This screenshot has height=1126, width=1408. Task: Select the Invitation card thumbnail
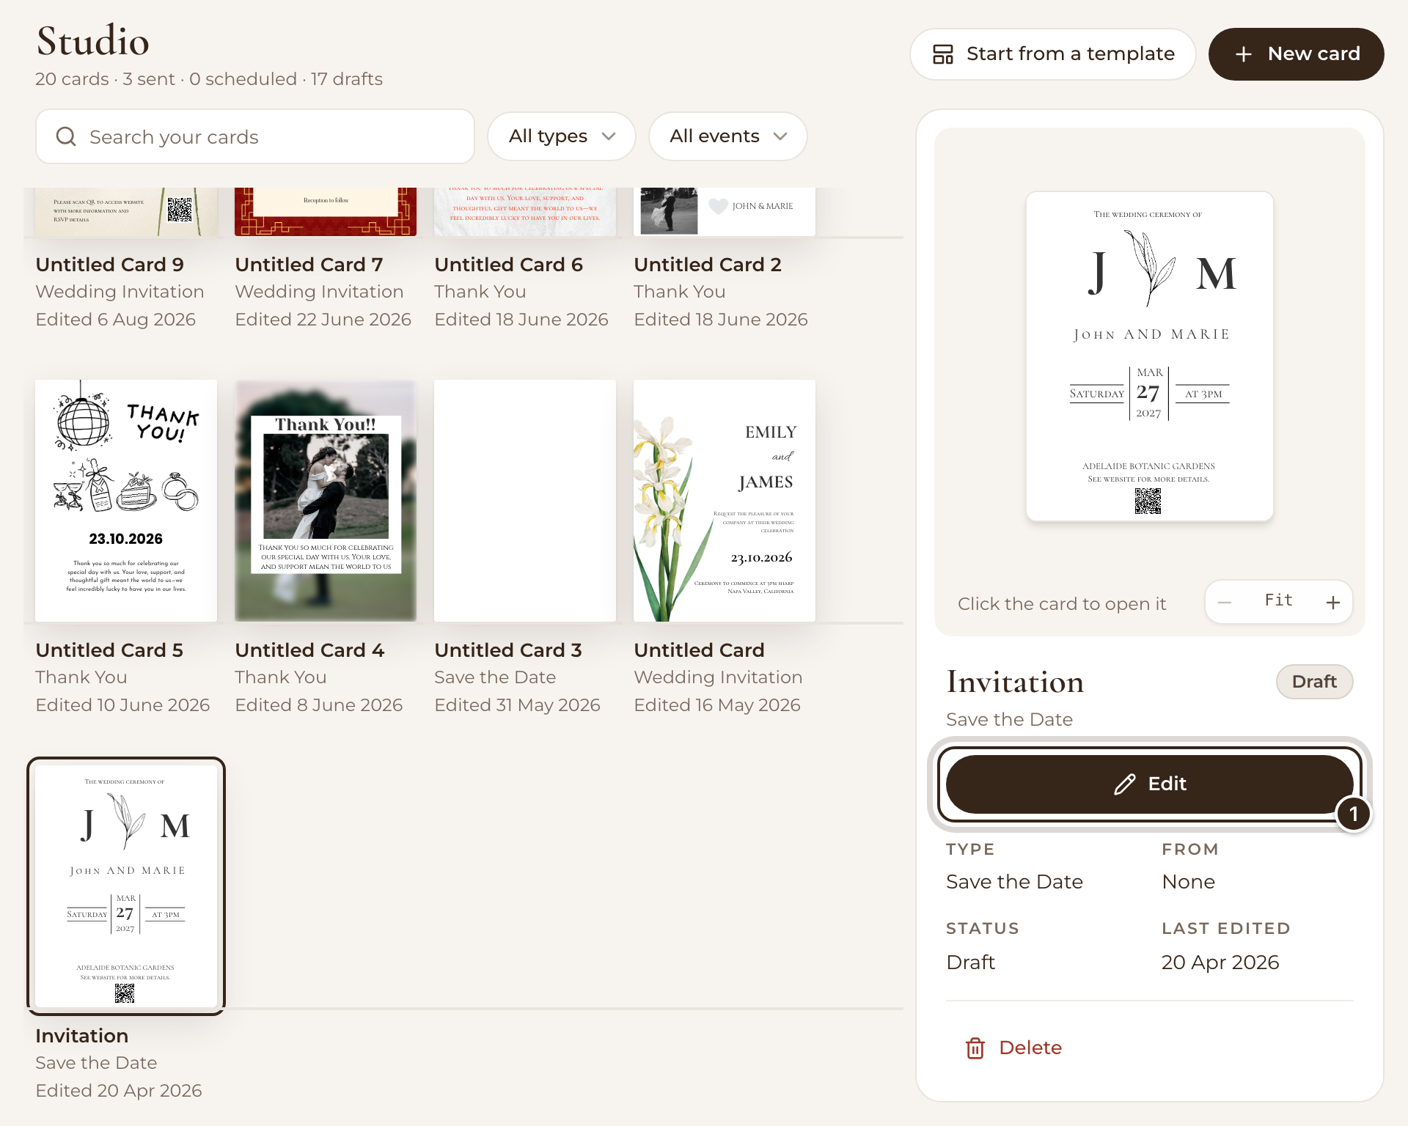126,886
